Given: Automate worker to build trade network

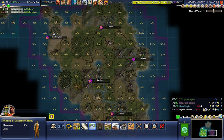Looking at the screenshot, I should [146, 126].
